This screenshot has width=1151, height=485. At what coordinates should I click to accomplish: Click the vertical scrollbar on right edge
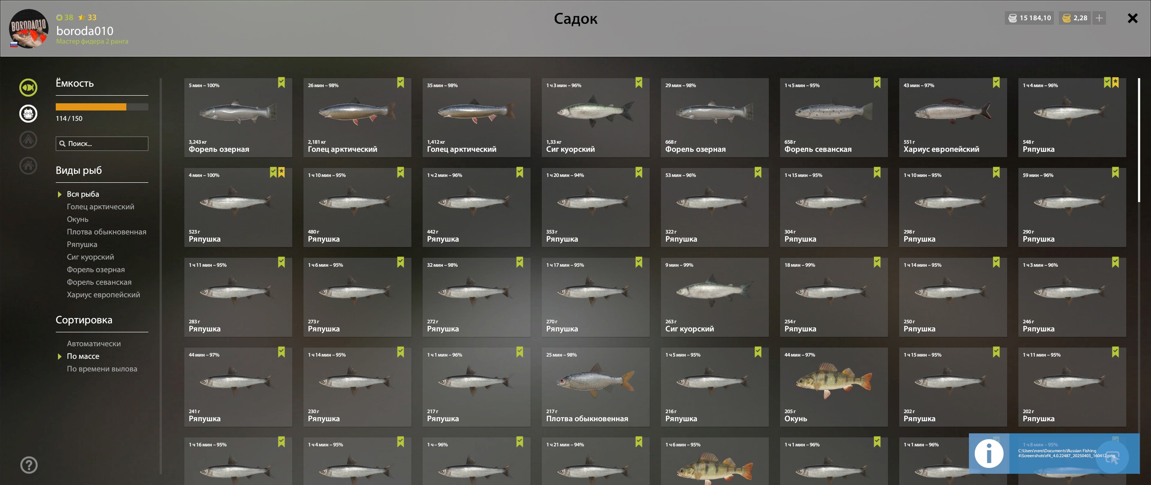(1139, 140)
